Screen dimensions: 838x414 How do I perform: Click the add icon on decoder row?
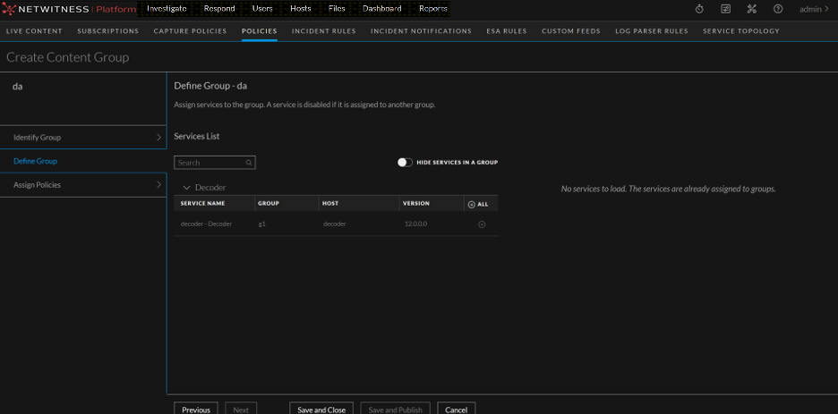point(482,224)
